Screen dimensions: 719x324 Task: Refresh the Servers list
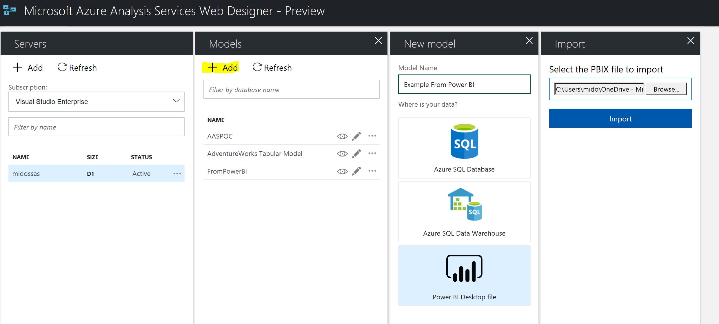(x=77, y=68)
